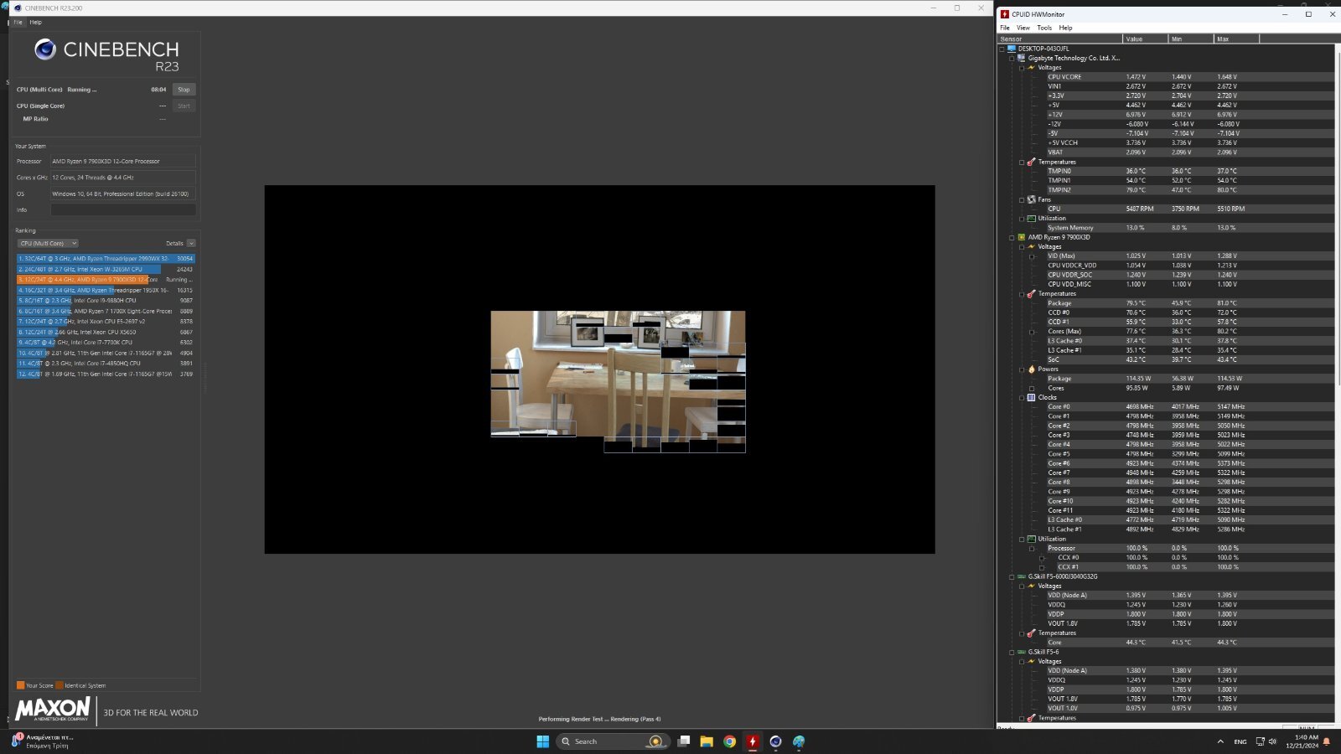Click the lightning Voltages icon under Gigabyte
Viewport: 1341px width, 754px height.
click(1032, 68)
